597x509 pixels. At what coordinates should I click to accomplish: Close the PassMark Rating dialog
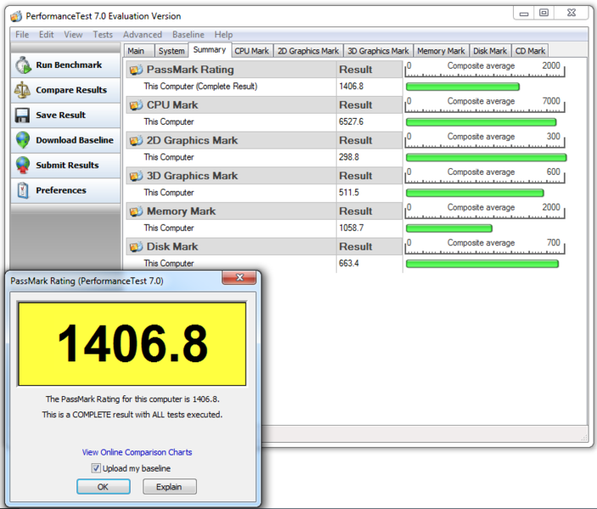pos(239,277)
